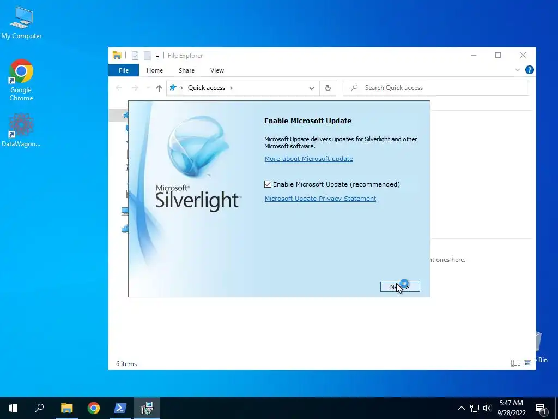Click Quick access star icon in address bar
This screenshot has height=419, width=558.
[x=173, y=87]
